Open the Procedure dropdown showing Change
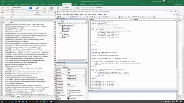Screen dimensions: 184x103 click(176, 19)
